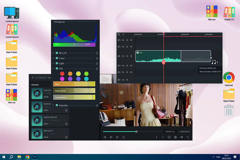Stop the video preview playback
Viewport: 240px width, 160px height.
point(123,137)
